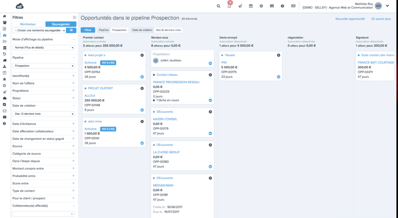Viewport: 398px width, 218px height.
Task: Close the Filtres panel
Action: click(74, 17)
